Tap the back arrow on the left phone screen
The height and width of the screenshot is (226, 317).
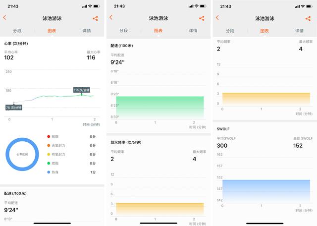point(4,18)
